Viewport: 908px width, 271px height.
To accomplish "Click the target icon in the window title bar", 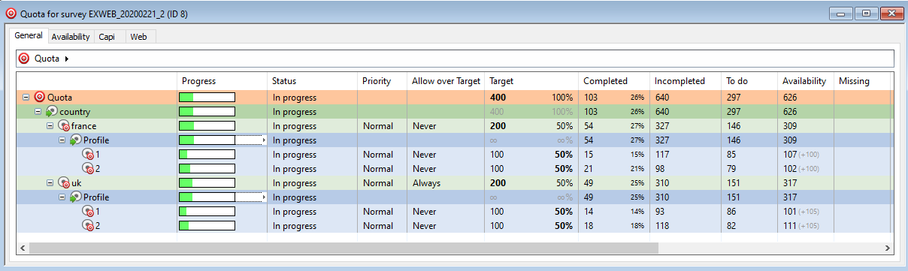I will 11,13.
